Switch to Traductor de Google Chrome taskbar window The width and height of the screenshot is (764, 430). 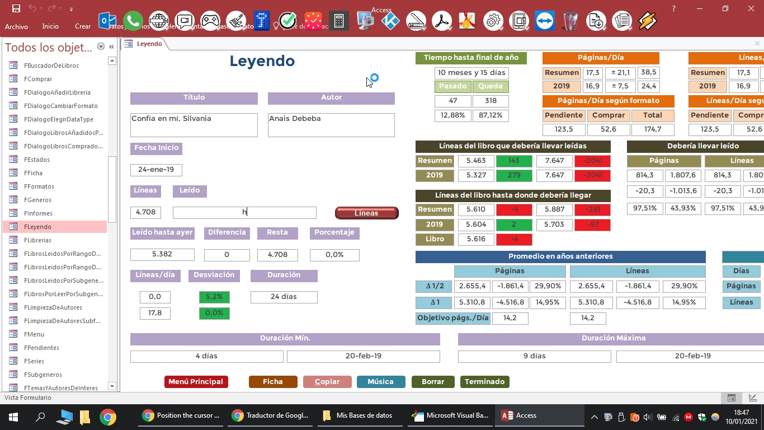click(271, 416)
